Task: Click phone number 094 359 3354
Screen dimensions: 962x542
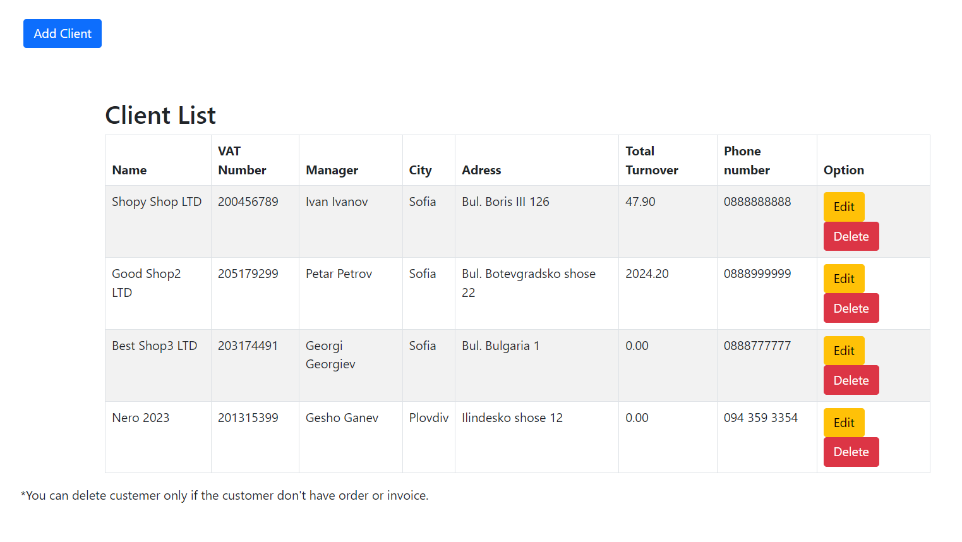Action: pos(761,418)
